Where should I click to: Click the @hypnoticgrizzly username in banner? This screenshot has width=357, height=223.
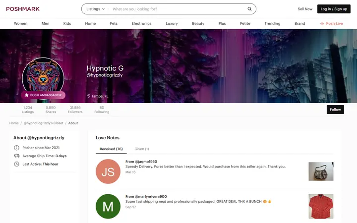pos(105,75)
